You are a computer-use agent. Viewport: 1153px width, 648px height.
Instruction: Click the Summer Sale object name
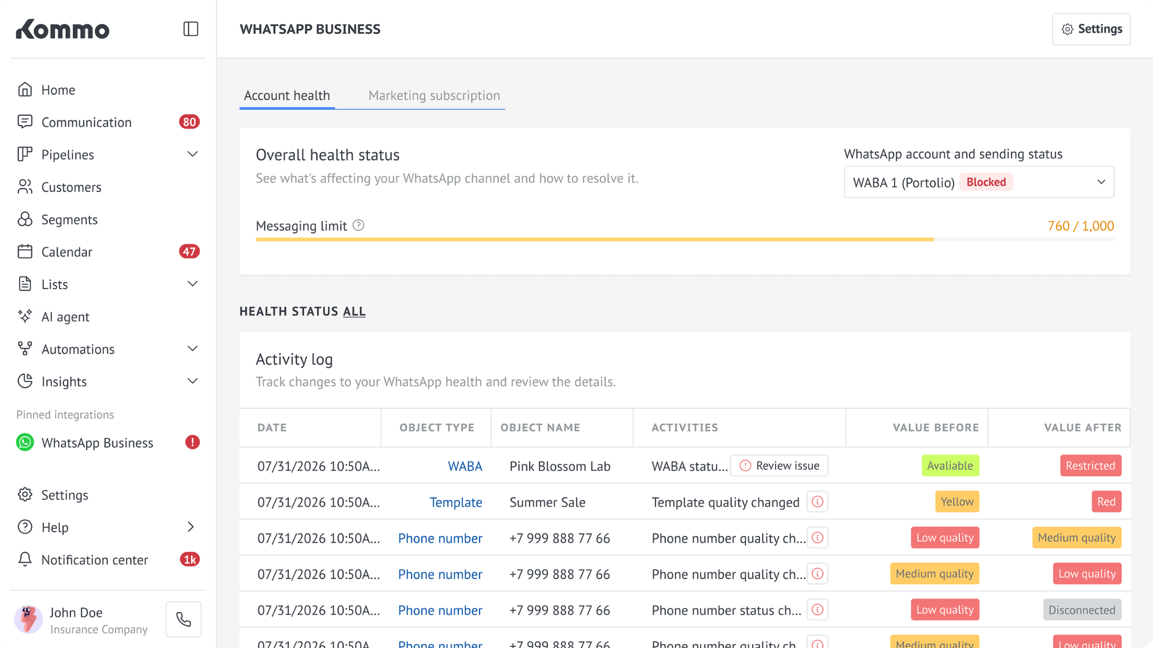click(547, 502)
